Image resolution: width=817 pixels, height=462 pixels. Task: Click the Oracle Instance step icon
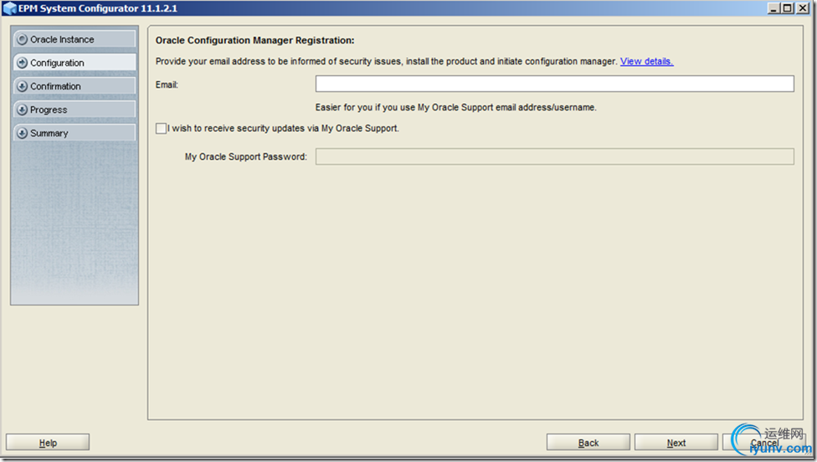pos(22,39)
